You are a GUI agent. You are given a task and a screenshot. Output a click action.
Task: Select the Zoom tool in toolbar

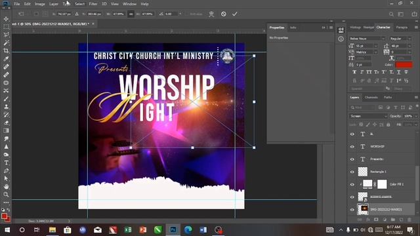[6, 195]
